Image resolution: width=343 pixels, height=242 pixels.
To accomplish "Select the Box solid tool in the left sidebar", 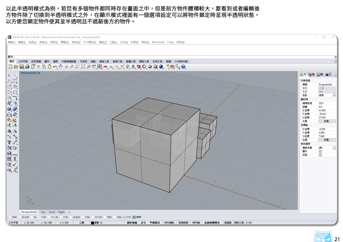I will 9,109.
